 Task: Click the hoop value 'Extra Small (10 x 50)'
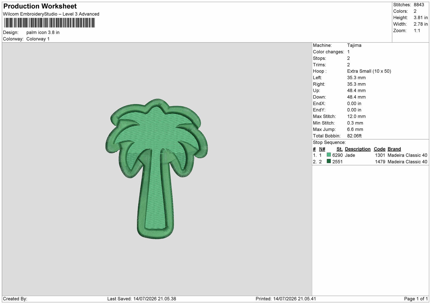[x=369, y=71]
